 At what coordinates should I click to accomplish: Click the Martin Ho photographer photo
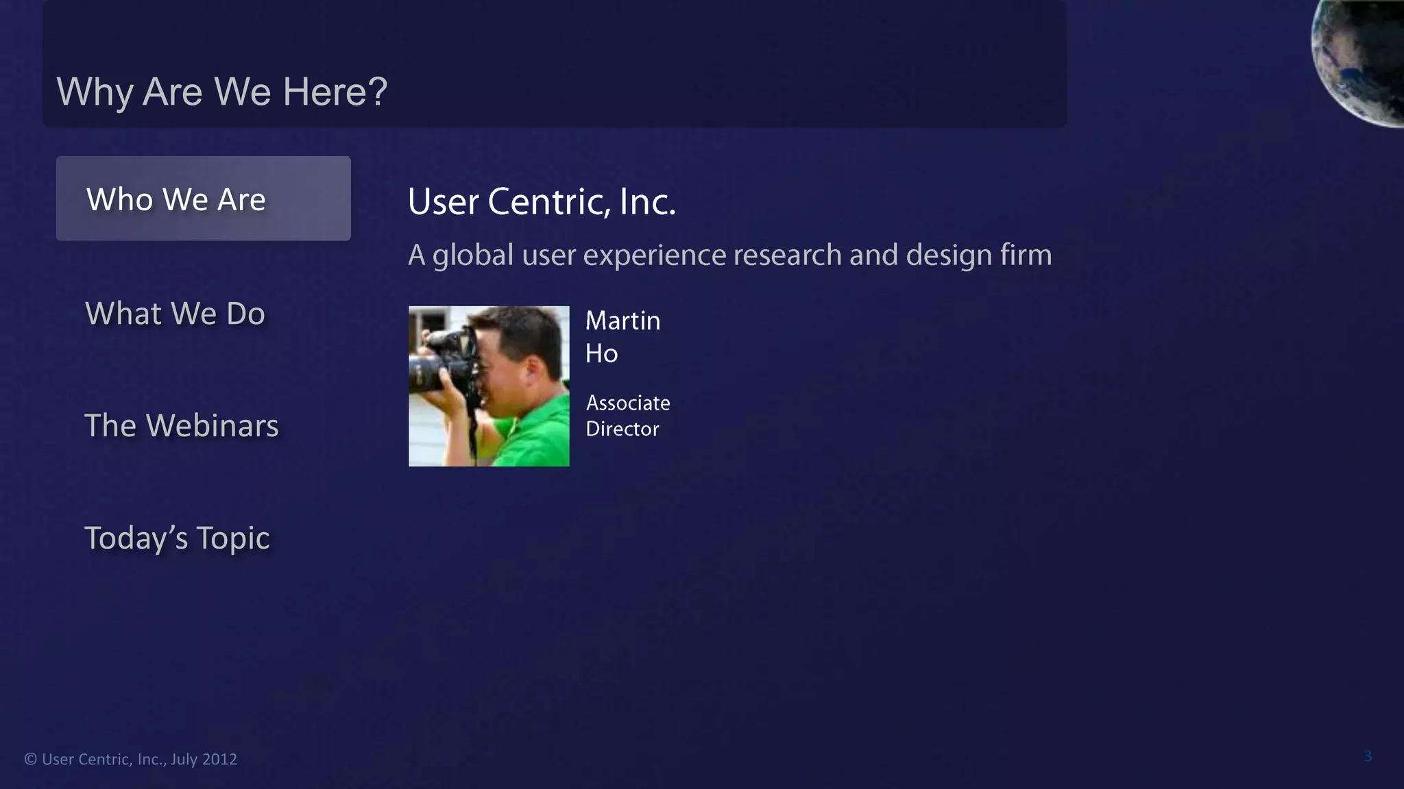click(x=489, y=386)
